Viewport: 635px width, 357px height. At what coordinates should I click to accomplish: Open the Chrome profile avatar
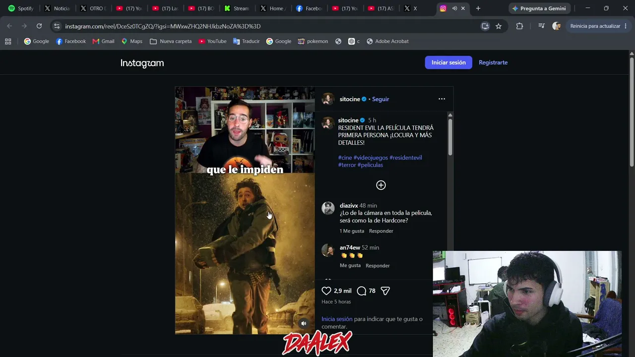point(557,26)
